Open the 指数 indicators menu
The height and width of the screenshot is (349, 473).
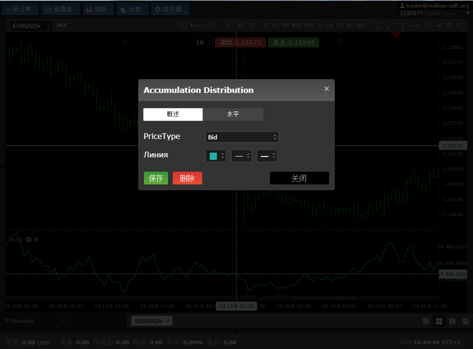tap(98, 9)
